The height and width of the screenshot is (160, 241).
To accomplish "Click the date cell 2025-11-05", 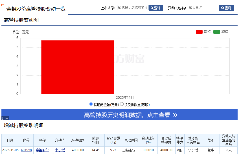I will pos(10,150).
